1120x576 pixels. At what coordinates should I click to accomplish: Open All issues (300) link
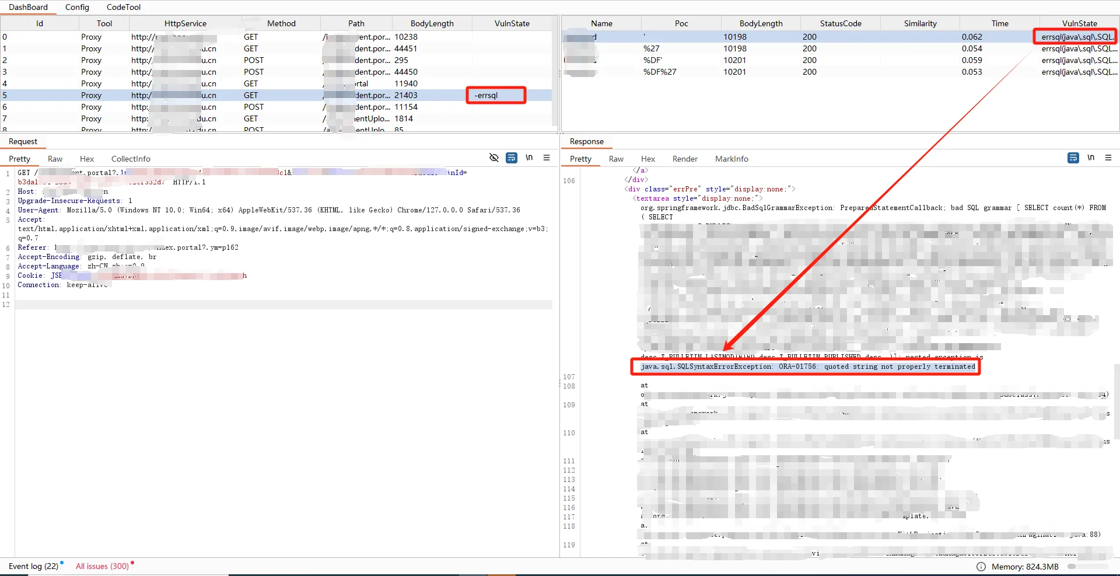[102, 566]
